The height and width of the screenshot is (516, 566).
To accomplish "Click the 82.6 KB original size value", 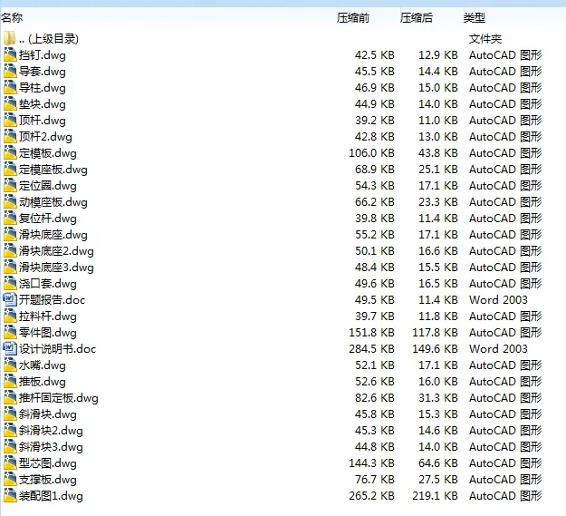I will pyautogui.click(x=375, y=398).
